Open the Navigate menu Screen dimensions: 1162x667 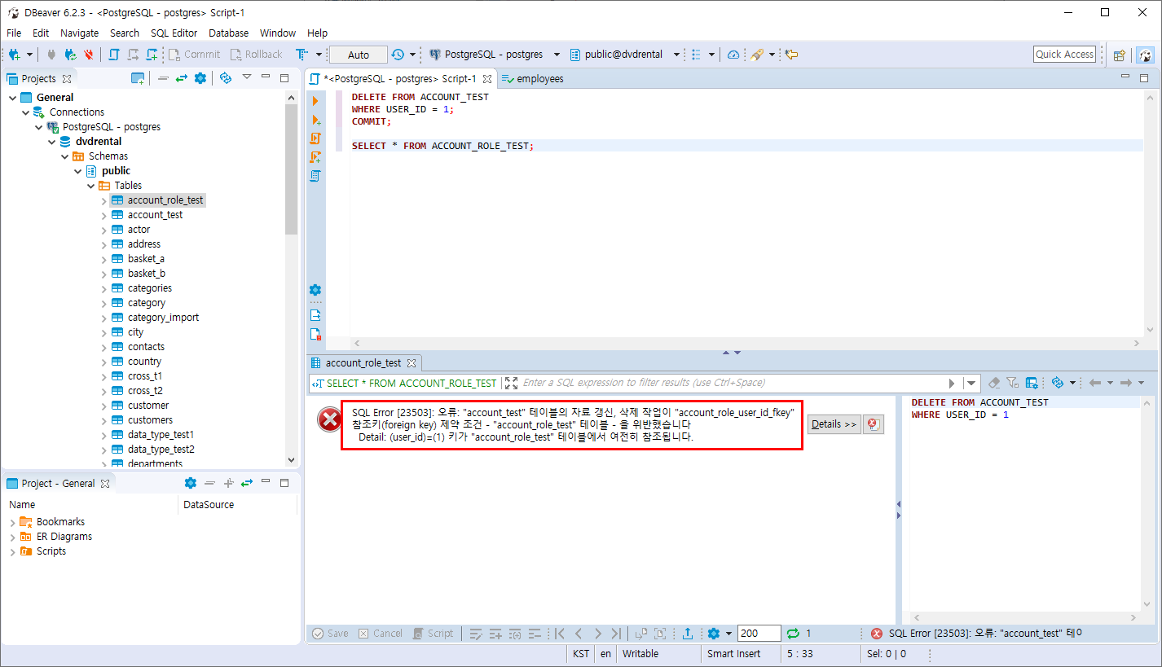pyautogui.click(x=79, y=33)
